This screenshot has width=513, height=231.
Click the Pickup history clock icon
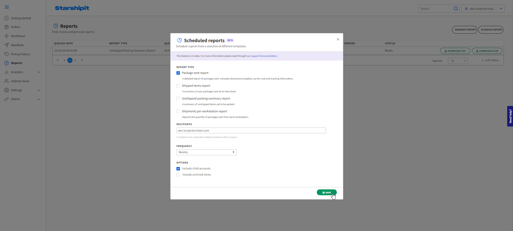coord(7,54)
